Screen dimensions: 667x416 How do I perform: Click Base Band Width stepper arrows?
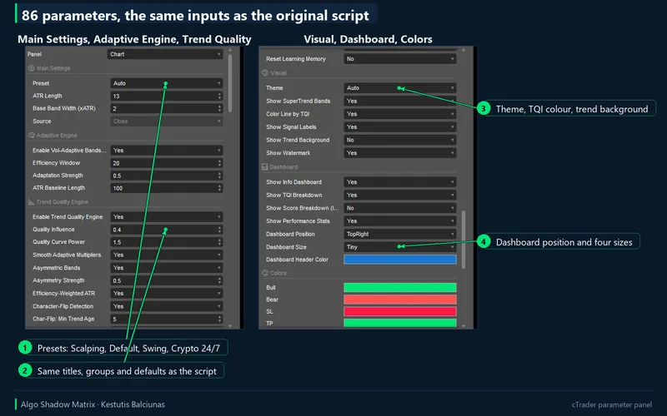(x=219, y=109)
